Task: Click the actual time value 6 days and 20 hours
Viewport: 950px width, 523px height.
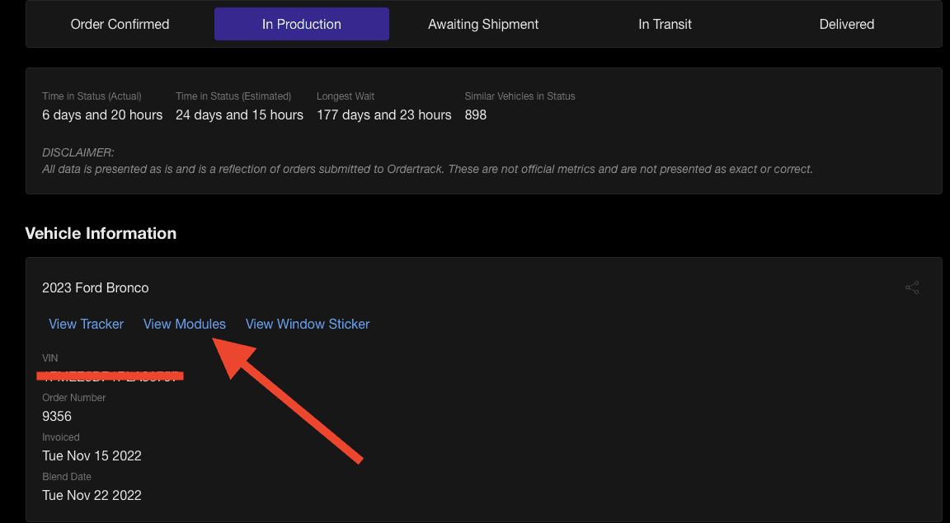Action: tap(102, 115)
